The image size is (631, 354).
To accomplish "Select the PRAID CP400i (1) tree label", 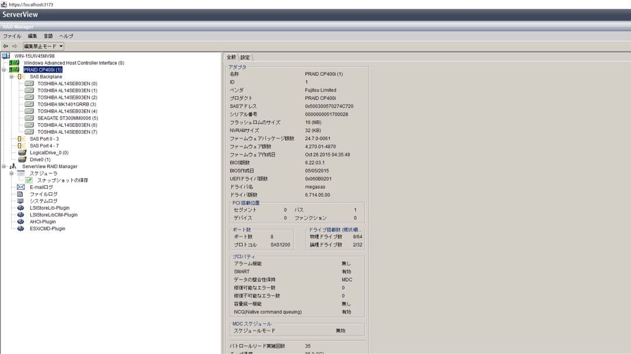I will click(43, 70).
